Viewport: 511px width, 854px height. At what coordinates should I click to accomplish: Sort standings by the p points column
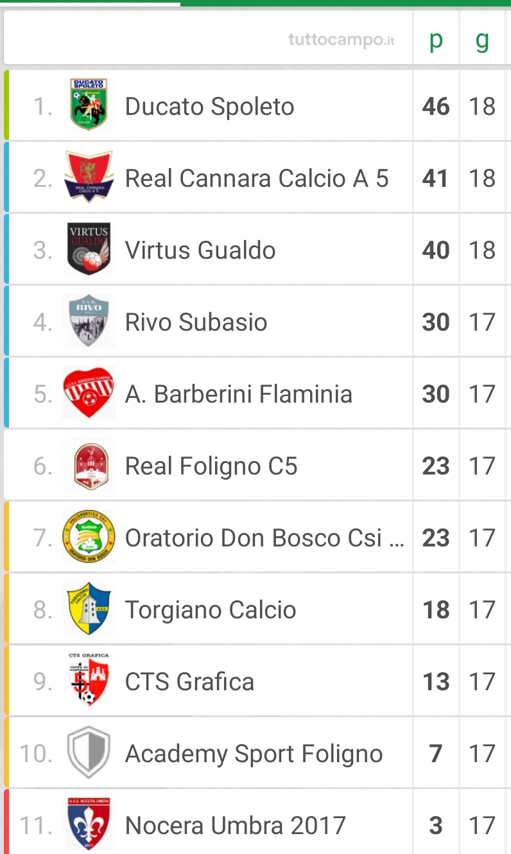(x=436, y=40)
